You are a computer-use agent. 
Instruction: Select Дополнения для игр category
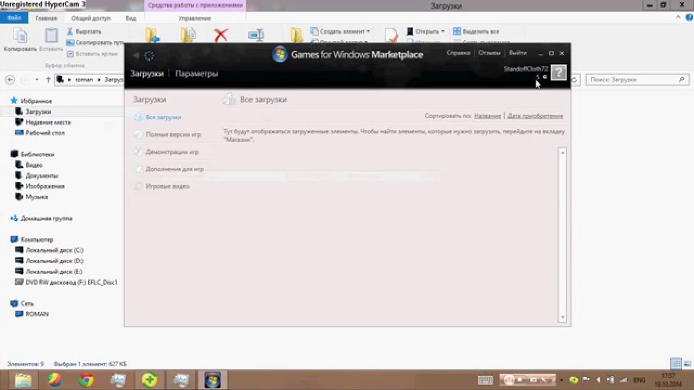[175, 169]
